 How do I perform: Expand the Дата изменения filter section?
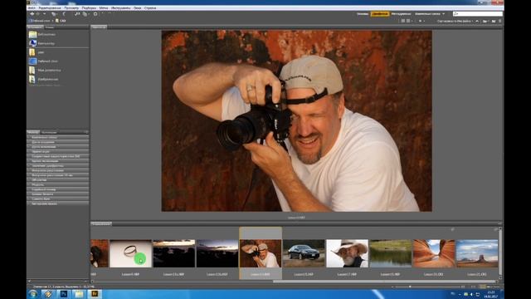58,147
